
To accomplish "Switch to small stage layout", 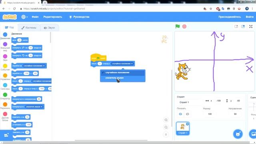I will coord(236,26).
